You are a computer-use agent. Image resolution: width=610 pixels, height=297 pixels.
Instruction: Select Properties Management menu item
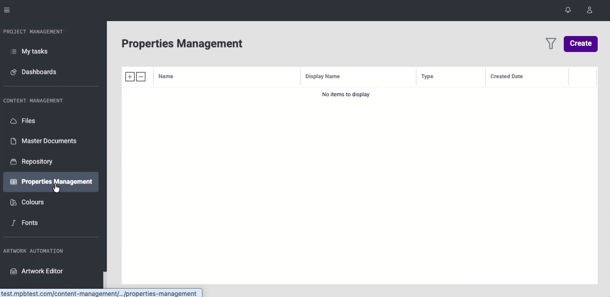[50, 182]
